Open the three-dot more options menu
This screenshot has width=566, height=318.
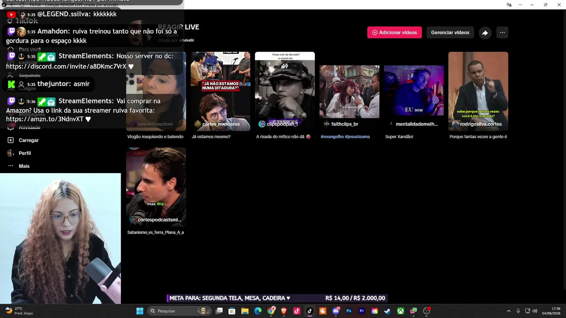[x=502, y=33]
